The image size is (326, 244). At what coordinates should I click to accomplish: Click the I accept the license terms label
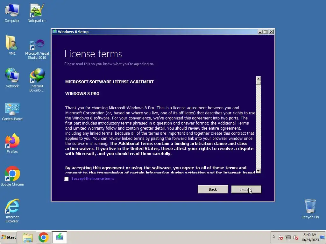[x=93, y=179]
